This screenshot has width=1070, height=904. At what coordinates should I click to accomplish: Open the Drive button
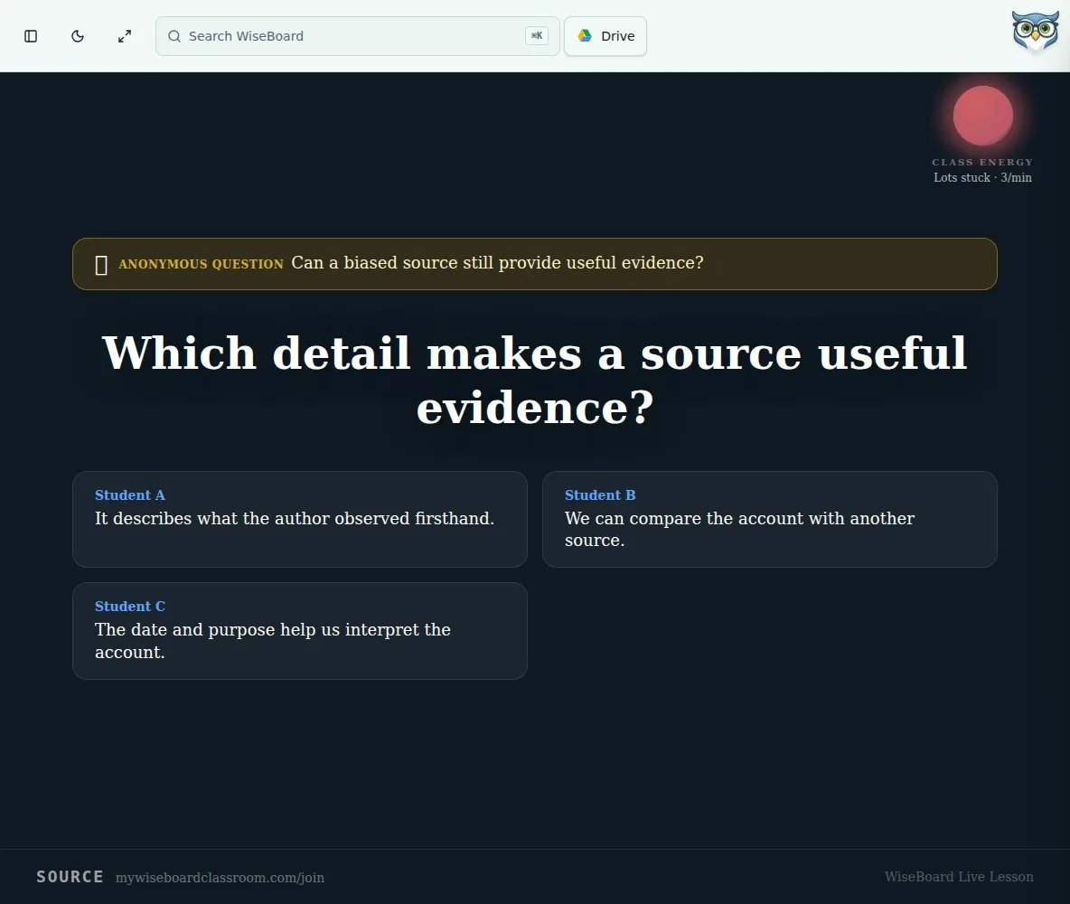point(605,36)
